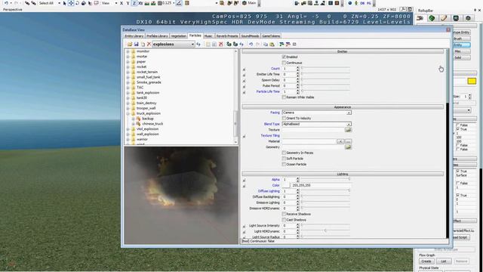Viewport: 483px width, 272px height.
Task: Click the undo arrow in DataBase toolbar
Action: coord(251,45)
